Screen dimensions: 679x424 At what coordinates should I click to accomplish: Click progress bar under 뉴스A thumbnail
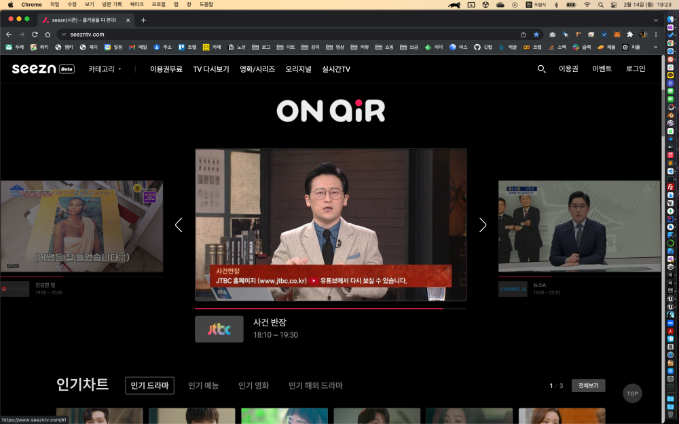(579, 276)
